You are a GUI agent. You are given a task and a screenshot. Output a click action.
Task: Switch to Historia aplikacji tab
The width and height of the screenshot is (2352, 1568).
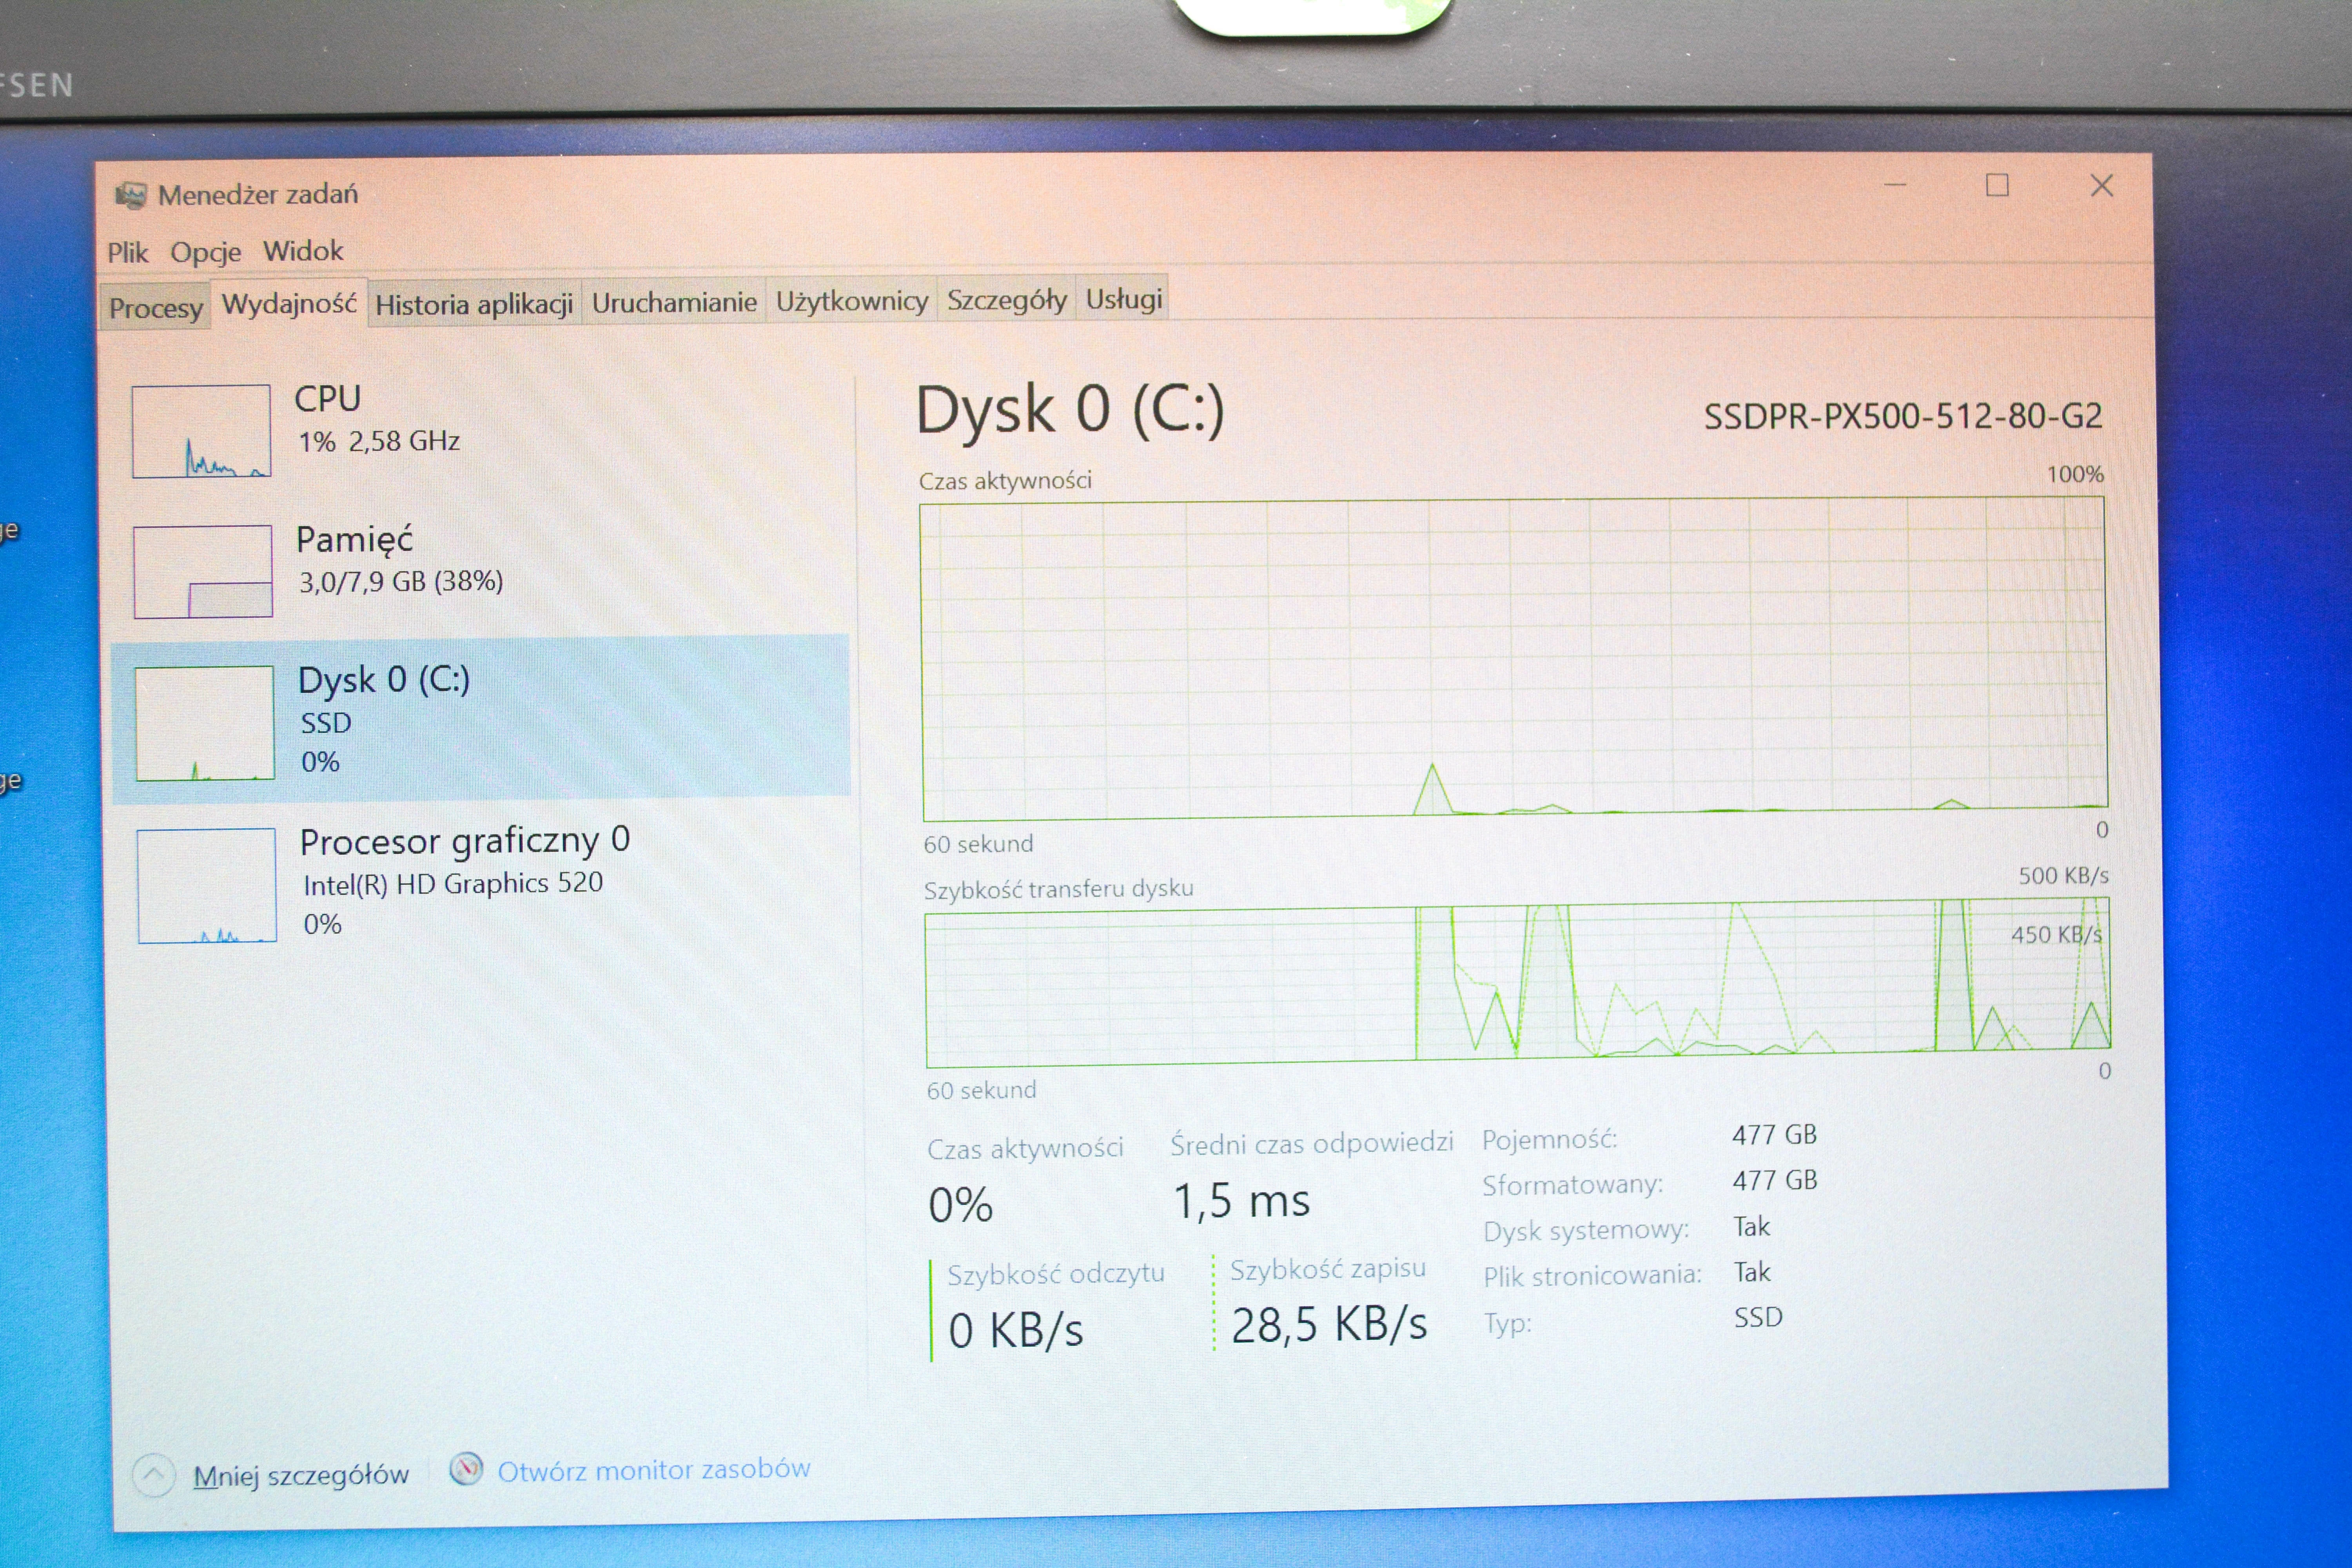point(474,304)
